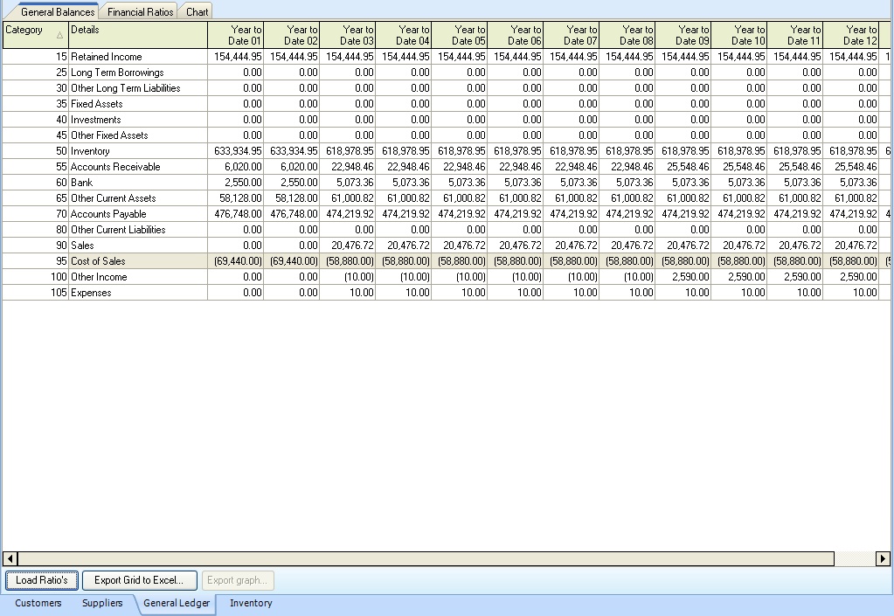Switch to the Suppliers bottom tab
The image size is (894, 616).
pos(102,603)
